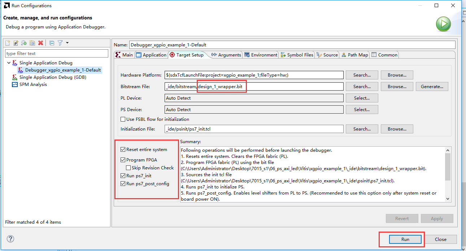Click the Summary vertical scrollbar thumb
The width and height of the screenshot is (466, 251).
click(x=448, y=167)
